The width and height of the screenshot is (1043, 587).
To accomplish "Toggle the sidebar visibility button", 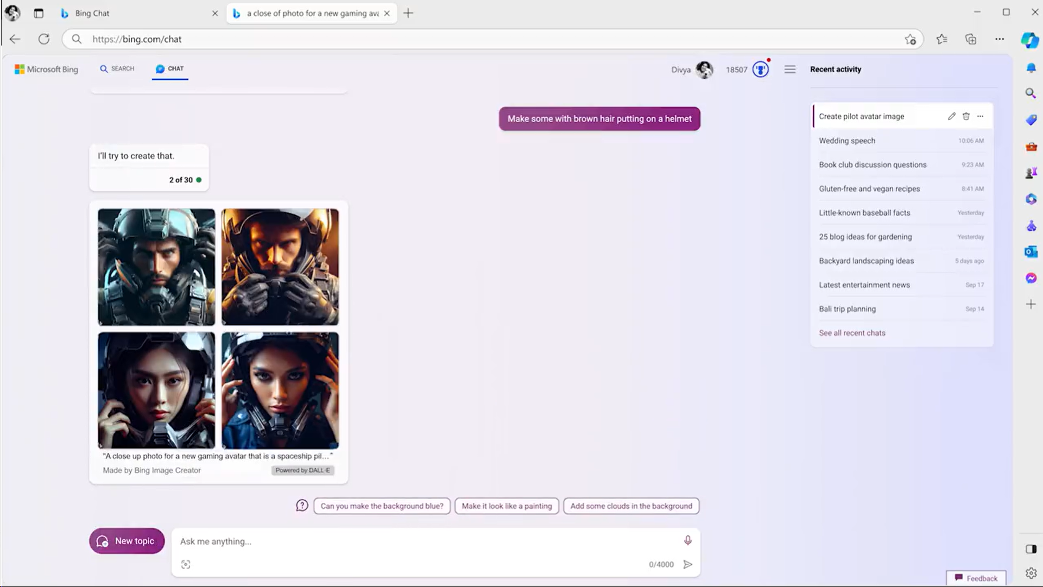I will 1031,549.
